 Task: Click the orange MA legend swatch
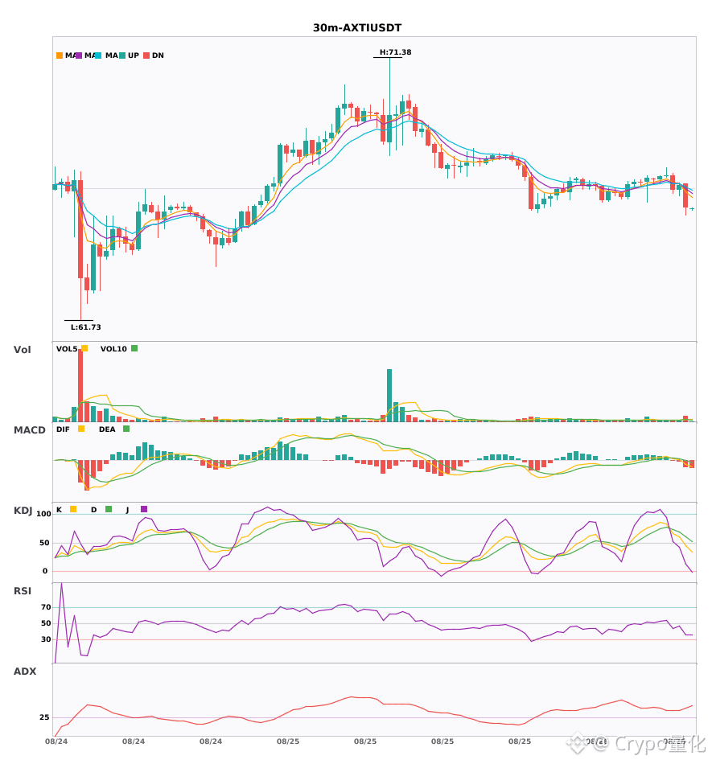[x=60, y=55]
